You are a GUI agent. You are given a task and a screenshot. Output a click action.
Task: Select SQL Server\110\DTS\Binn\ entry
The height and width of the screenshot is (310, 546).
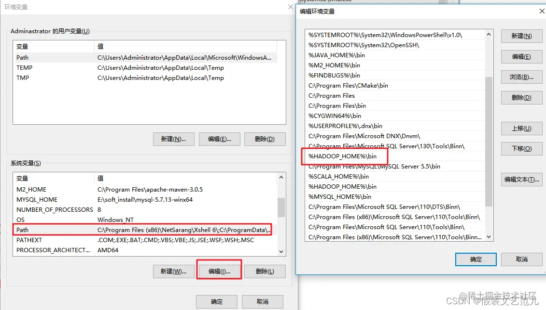(395, 207)
